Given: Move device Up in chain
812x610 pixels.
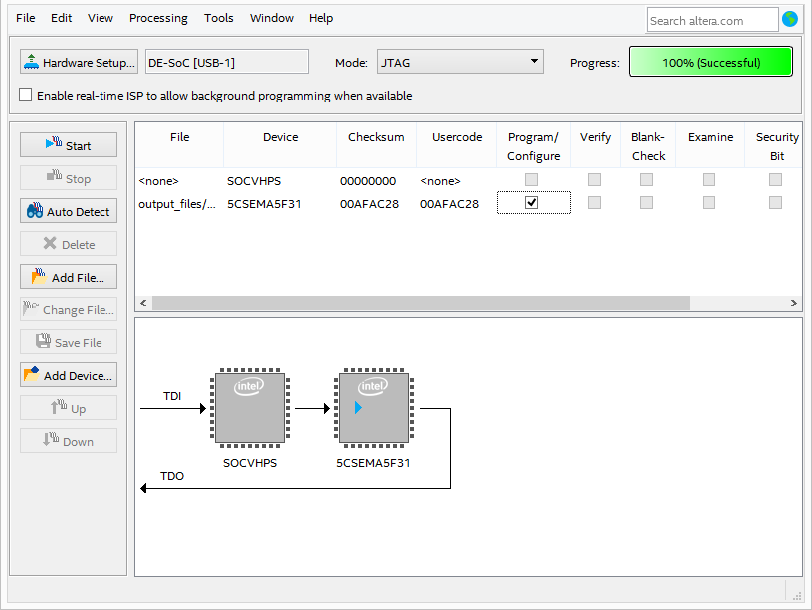Looking at the screenshot, I should click(69, 408).
